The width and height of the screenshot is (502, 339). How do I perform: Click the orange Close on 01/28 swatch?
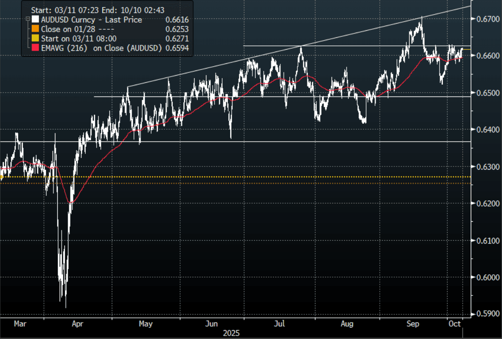click(35, 29)
